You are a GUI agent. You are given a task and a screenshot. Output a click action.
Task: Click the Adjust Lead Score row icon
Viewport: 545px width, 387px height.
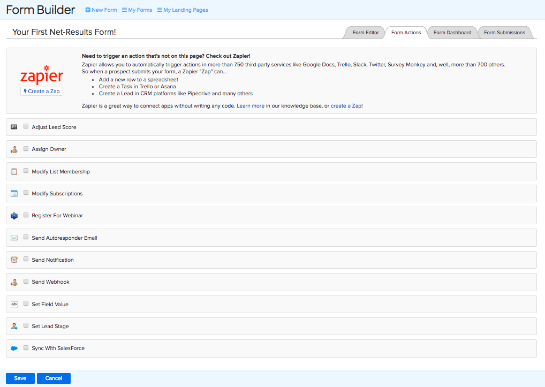click(x=14, y=127)
